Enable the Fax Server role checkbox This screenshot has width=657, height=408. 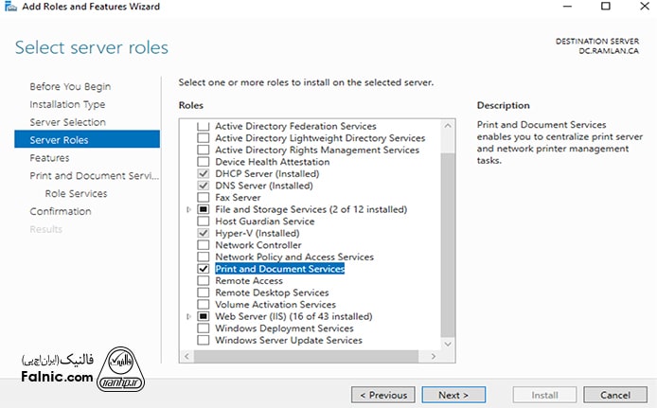point(203,198)
